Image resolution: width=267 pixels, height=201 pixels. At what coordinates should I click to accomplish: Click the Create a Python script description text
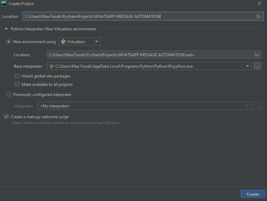66,123
